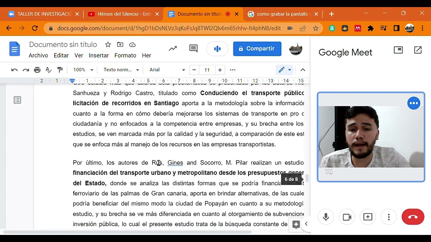Screen dimensions: 431x242
Task: Select the paint format tool
Action: (60, 70)
